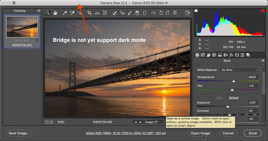Open the Snapshots panel tab
268x141 pixels.
(x=248, y=55)
